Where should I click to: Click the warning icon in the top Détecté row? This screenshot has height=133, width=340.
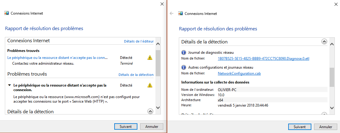[150, 58]
